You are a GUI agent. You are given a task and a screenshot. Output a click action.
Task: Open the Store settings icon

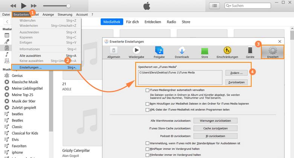click(205, 52)
